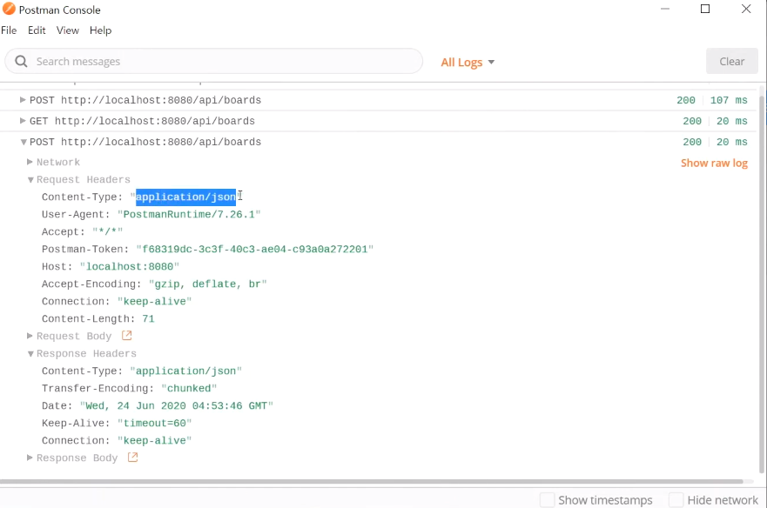The image size is (767, 508).
Task: Focus the Search messages field
Action: pyautogui.click(x=214, y=61)
